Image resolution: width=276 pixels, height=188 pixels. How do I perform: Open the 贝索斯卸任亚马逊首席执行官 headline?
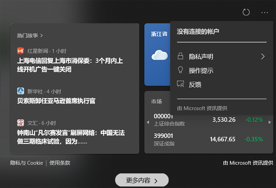pyautogui.click(x=56, y=101)
